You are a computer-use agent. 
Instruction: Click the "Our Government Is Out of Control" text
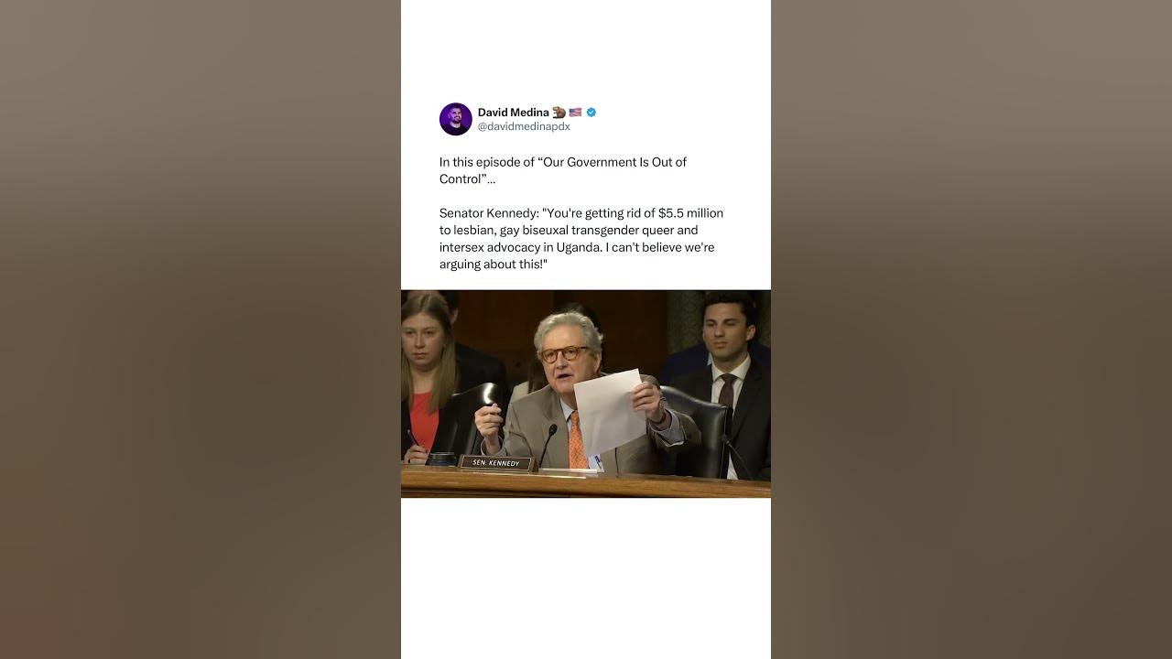(563, 170)
